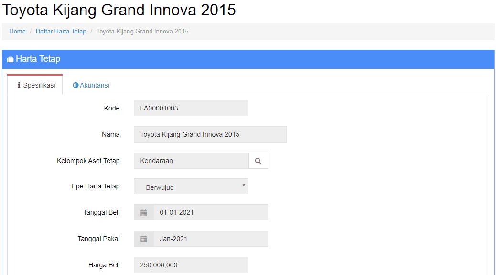Screen dimensions: 496x275
Task: Click the briefcase icon in Harta Tetap header
Action: pos(11,59)
